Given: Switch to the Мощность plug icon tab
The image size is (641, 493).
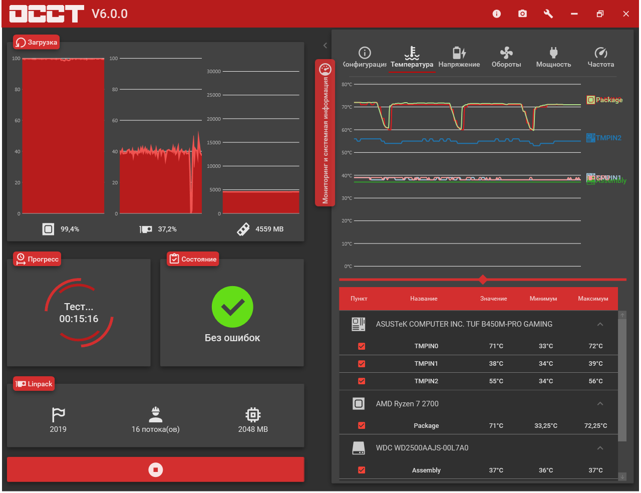Looking at the screenshot, I should click(x=553, y=53).
